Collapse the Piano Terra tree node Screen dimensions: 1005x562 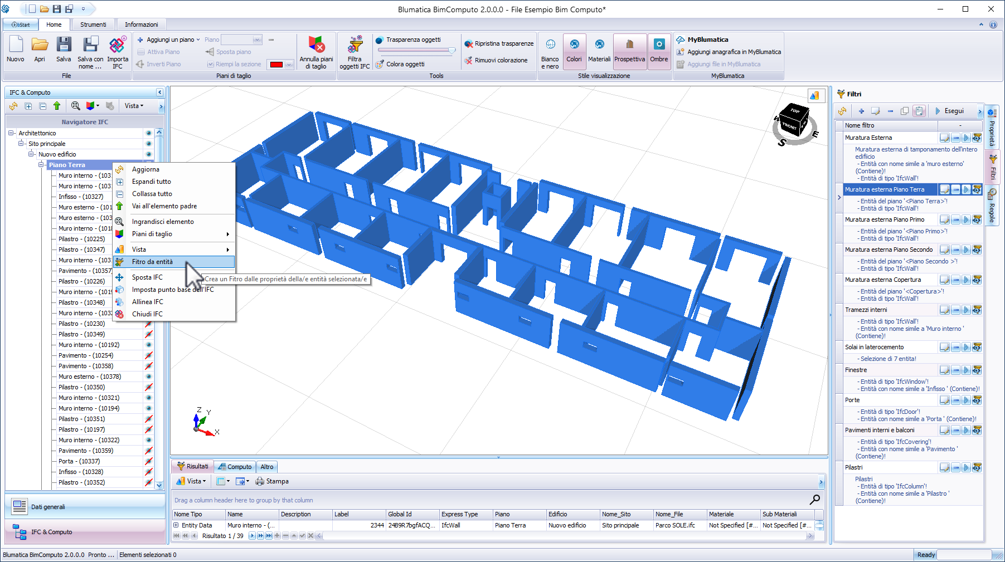(41, 165)
